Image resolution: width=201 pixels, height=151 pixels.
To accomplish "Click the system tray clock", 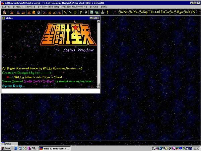I will pyautogui.click(x=197, y=149).
